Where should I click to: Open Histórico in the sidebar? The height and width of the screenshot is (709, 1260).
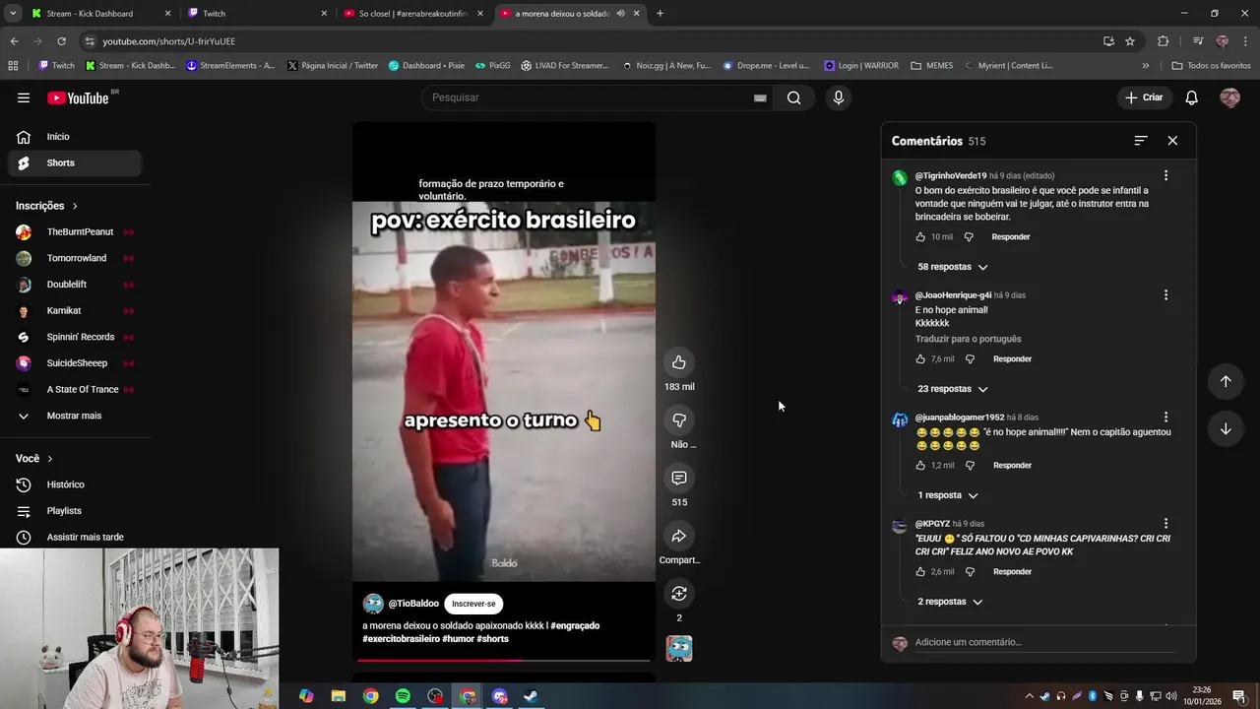point(74,484)
